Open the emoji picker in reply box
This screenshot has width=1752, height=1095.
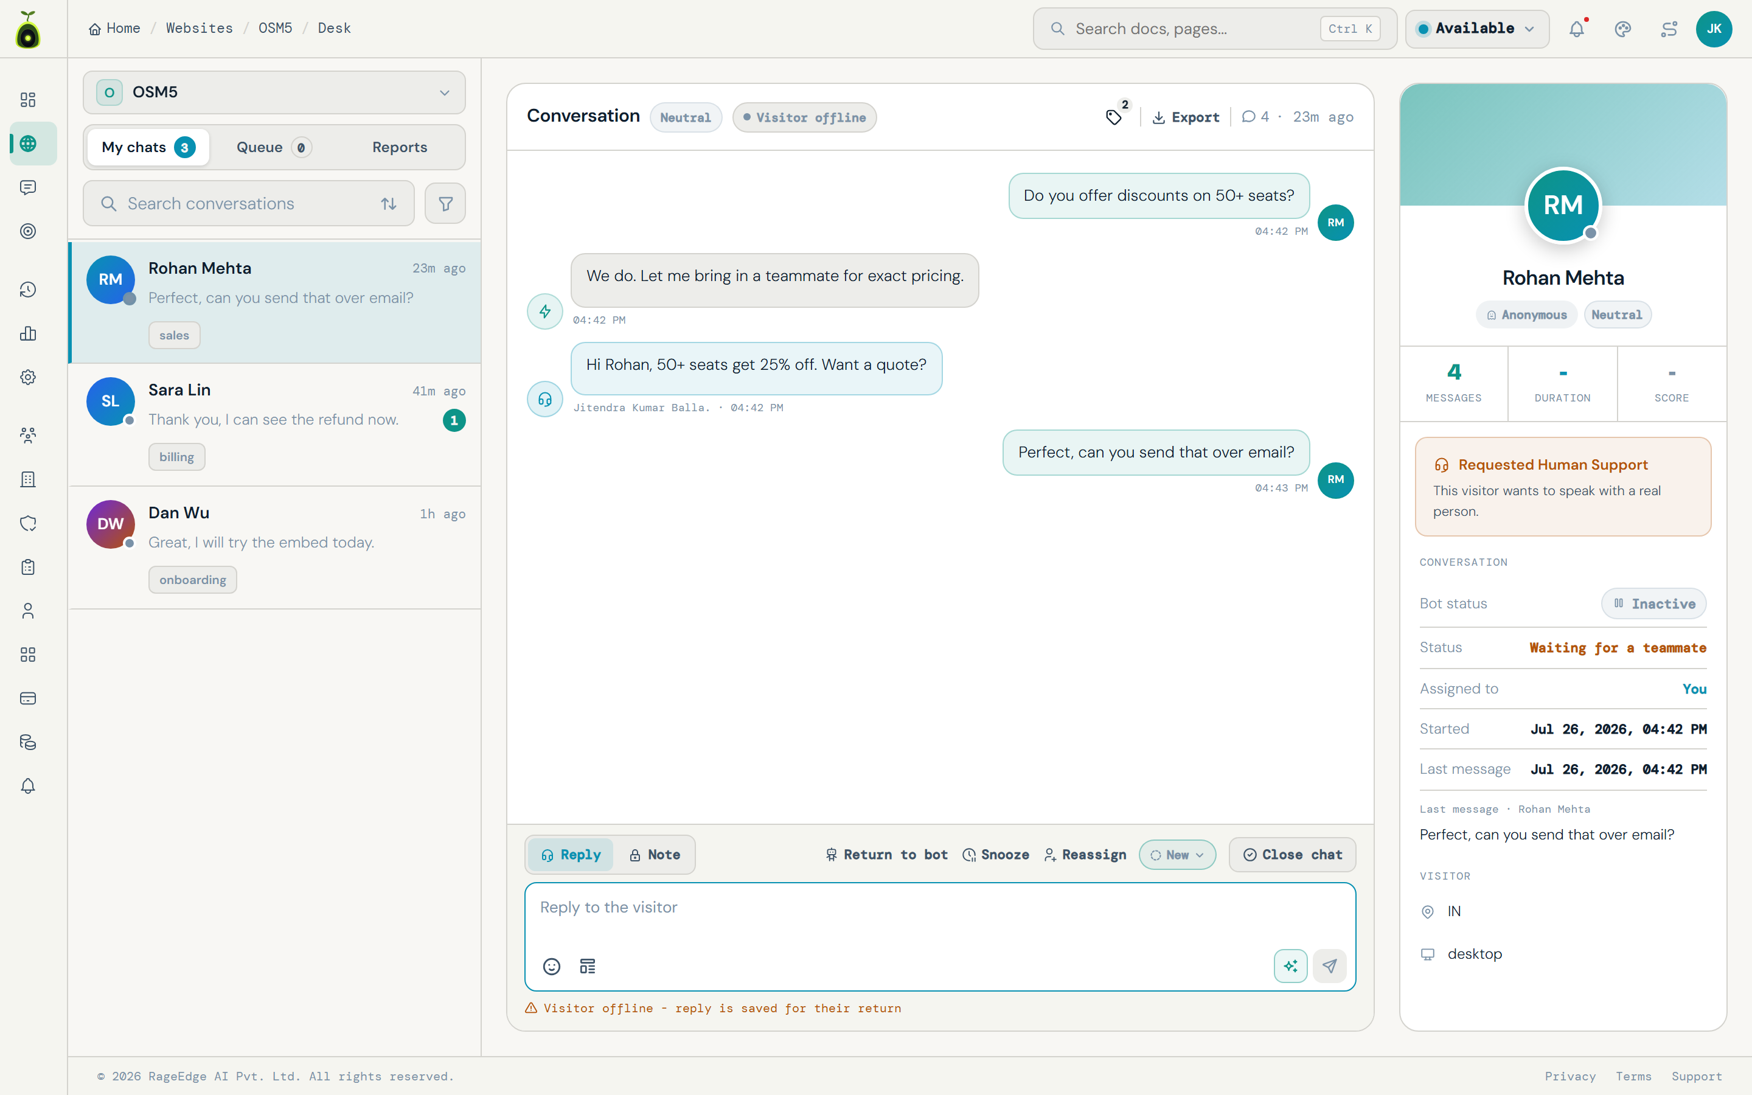[x=552, y=966]
